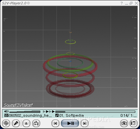Click the S2V file icon beside the filename

tap(6, 115)
